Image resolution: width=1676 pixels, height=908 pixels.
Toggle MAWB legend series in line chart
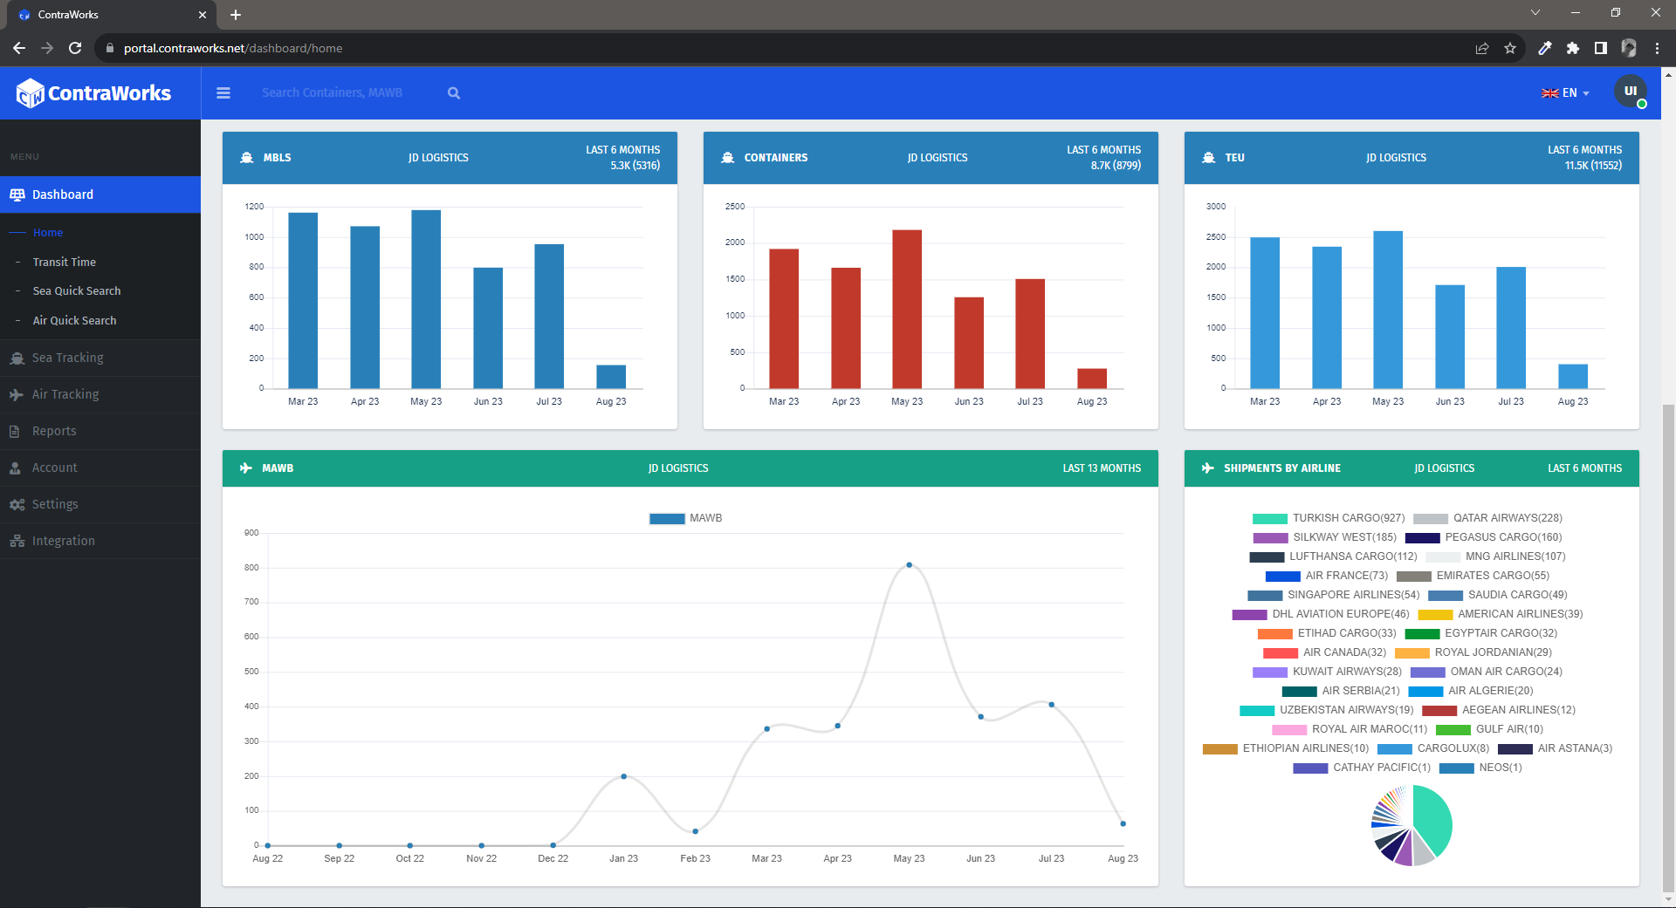point(686,518)
